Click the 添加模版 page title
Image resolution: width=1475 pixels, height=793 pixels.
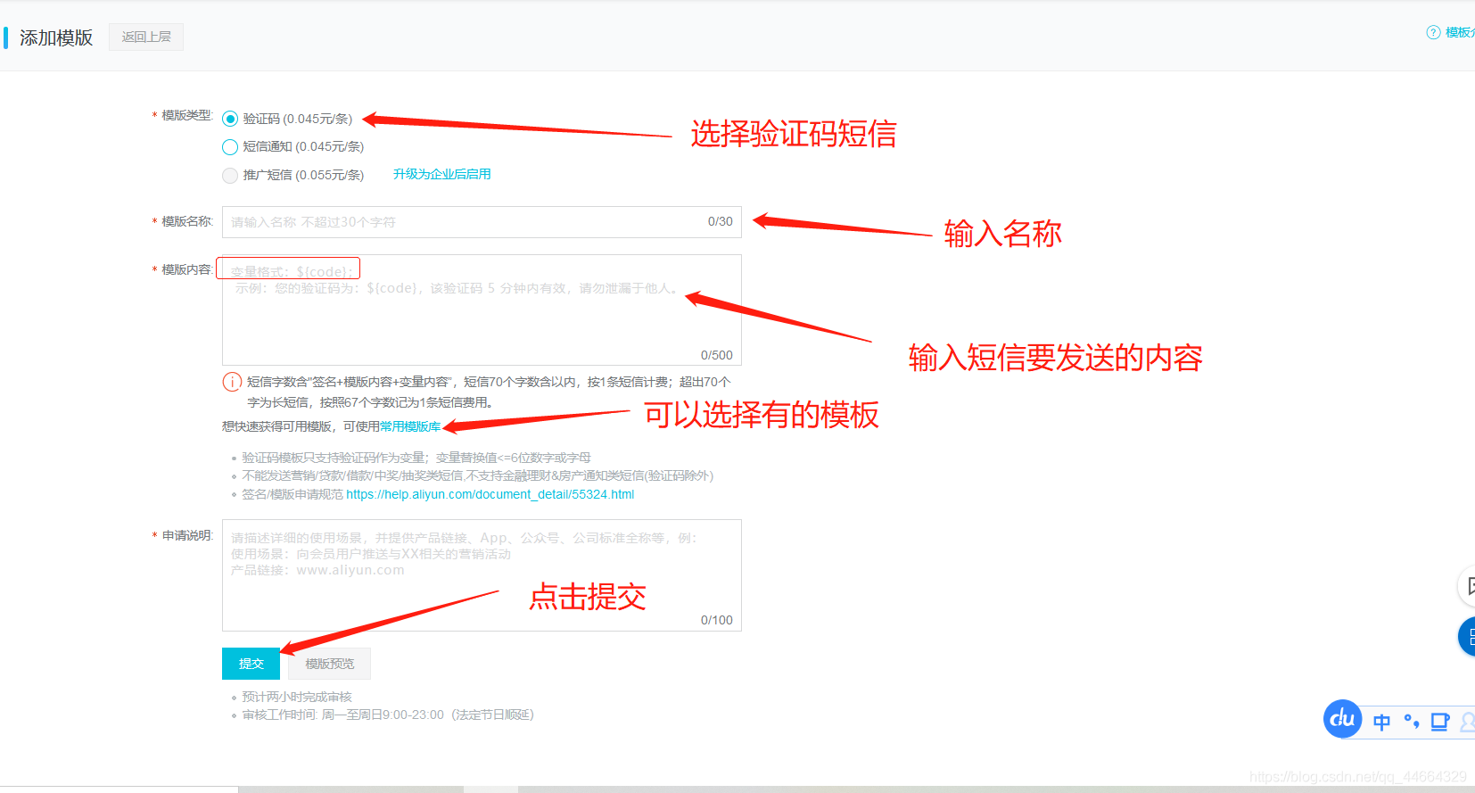[56, 37]
